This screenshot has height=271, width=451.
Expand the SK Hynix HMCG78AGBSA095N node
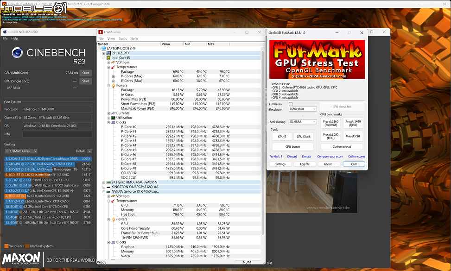(104, 182)
